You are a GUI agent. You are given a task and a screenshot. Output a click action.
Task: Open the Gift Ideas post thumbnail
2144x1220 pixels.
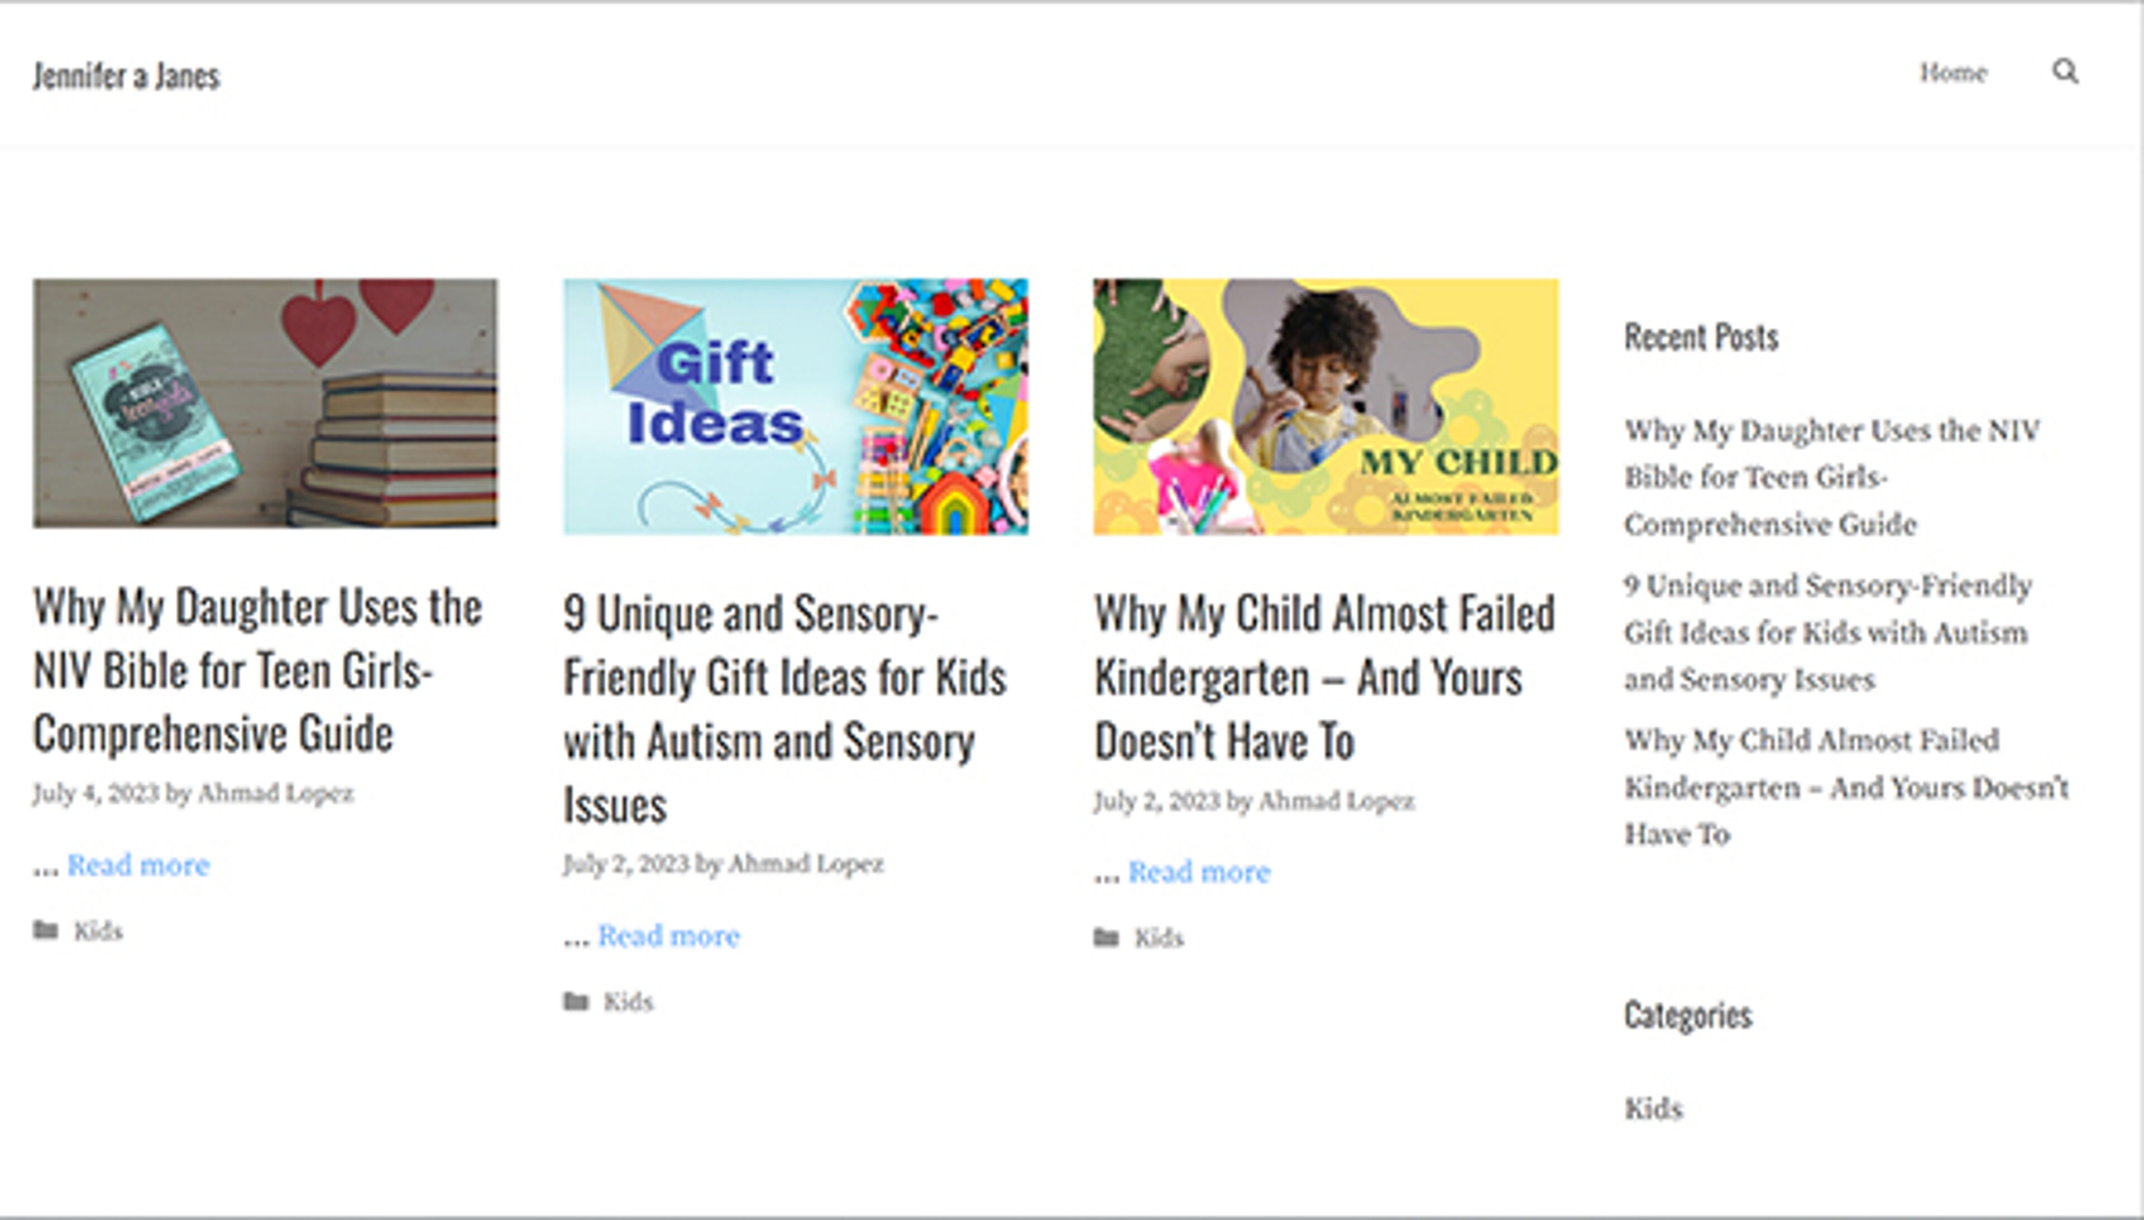(796, 406)
